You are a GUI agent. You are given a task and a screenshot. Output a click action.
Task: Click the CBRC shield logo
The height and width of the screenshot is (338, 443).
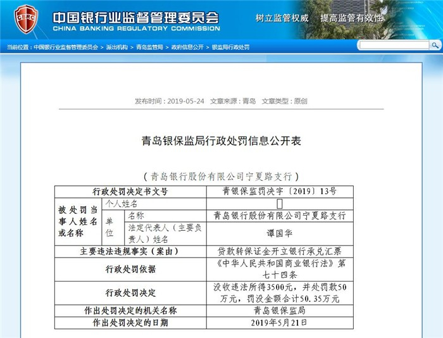tap(26, 19)
